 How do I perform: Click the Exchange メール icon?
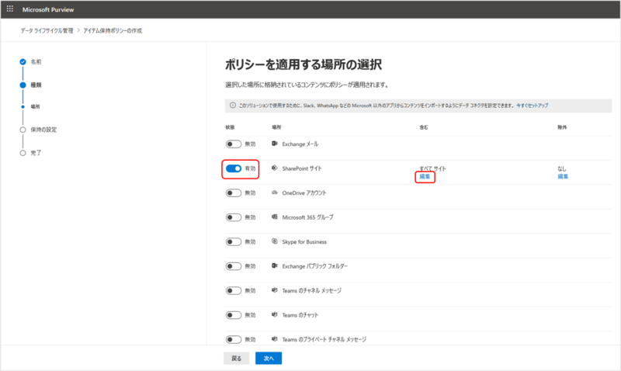(x=275, y=144)
